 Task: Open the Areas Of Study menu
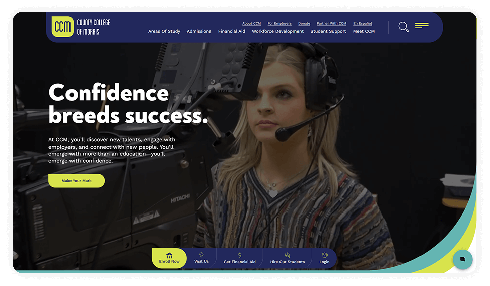pos(164,31)
